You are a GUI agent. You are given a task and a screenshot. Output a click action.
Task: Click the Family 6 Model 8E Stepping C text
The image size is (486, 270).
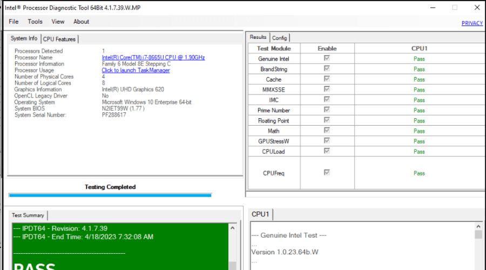click(137, 64)
